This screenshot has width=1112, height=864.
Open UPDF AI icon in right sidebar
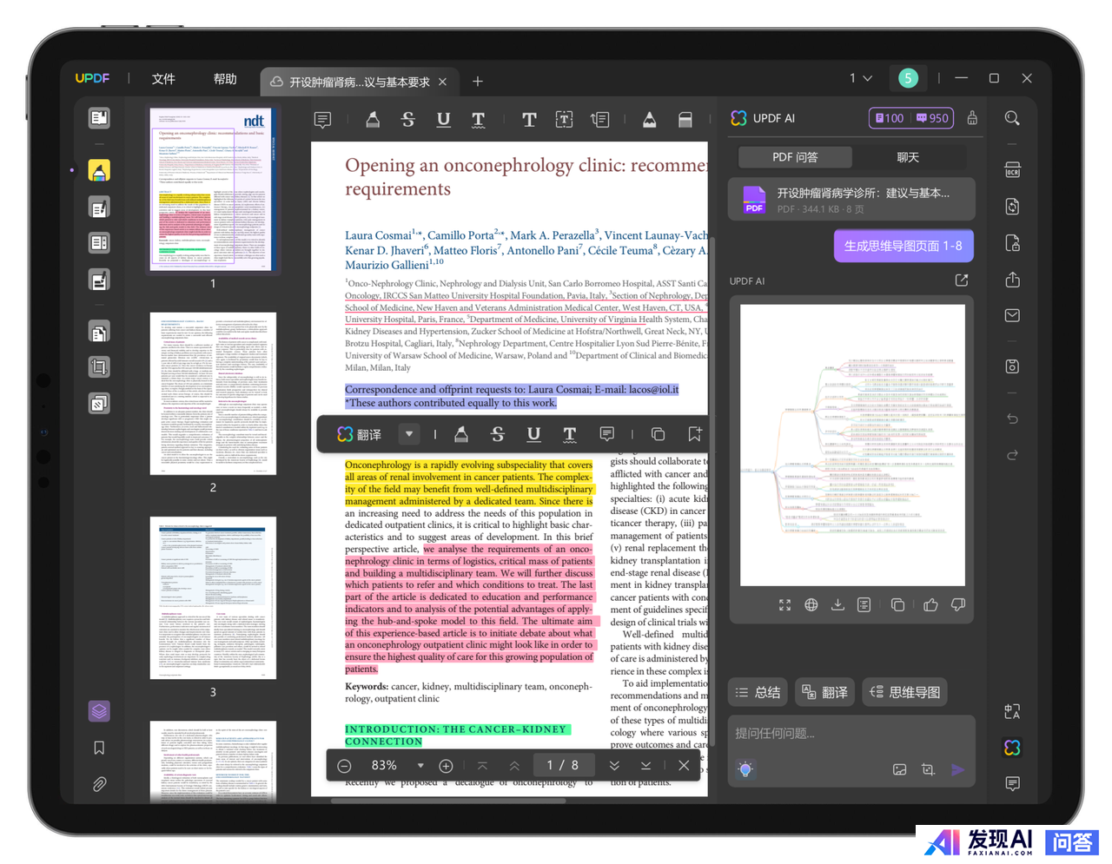(1012, 748)
